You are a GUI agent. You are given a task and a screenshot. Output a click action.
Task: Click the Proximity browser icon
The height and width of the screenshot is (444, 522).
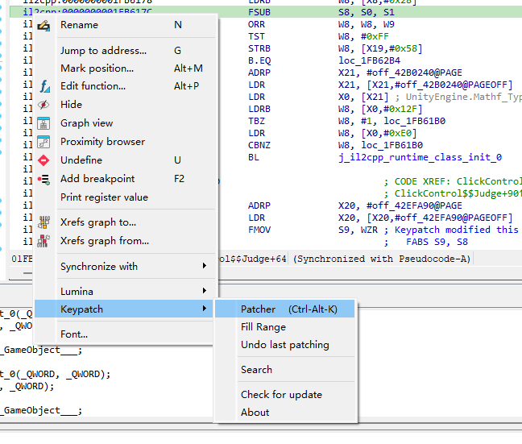tap(43, 142)
